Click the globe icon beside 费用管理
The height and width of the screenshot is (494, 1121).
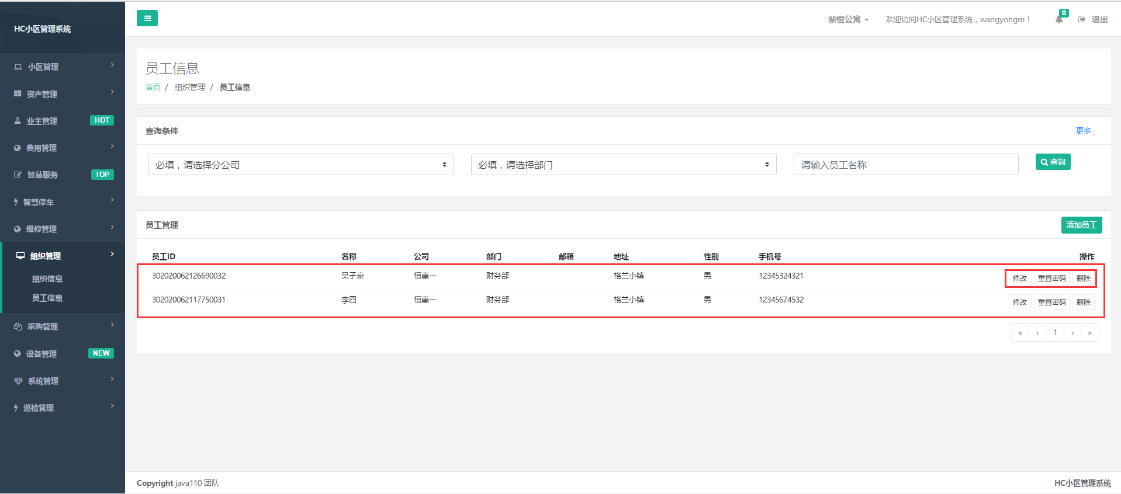pyautogui.click(x=18, y=148)
